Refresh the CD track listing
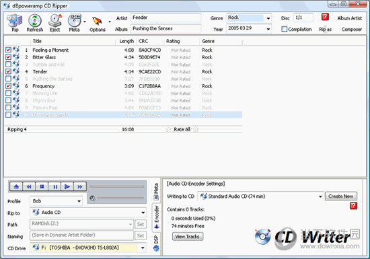370x259 pixels. point(35,23)
